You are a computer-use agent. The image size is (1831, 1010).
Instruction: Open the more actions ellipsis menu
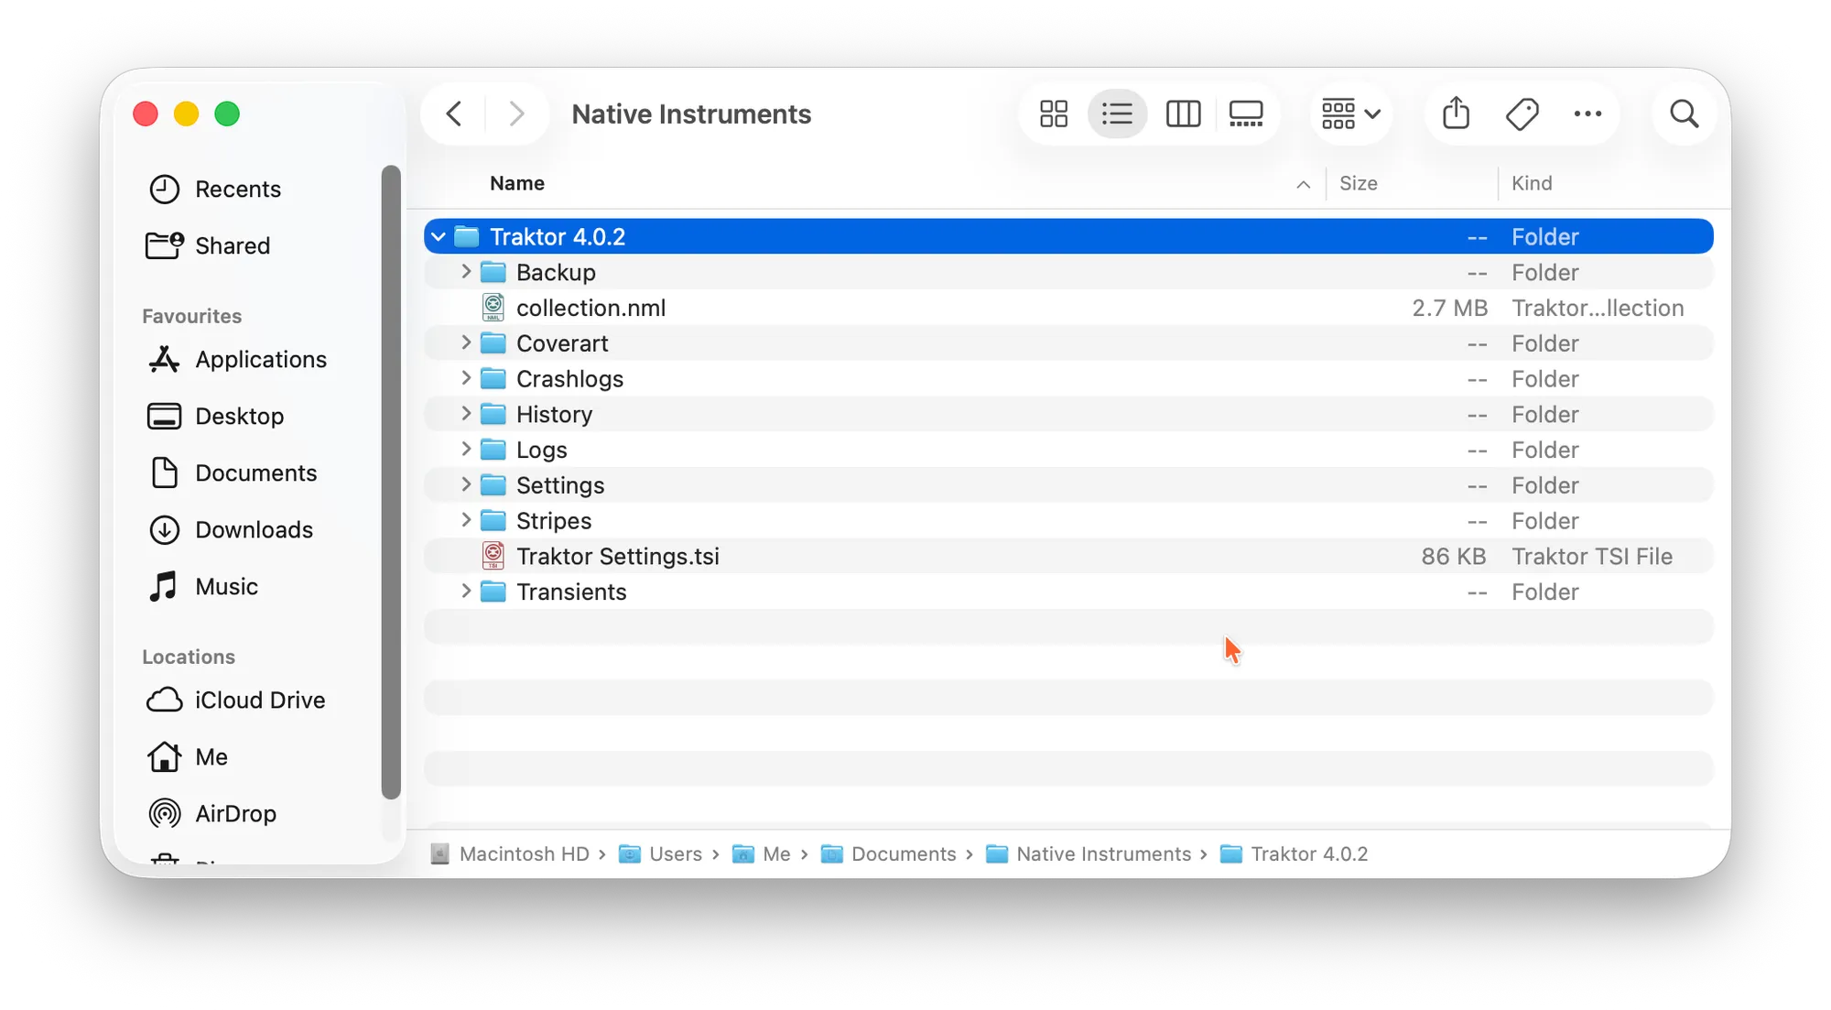pyautogui.click(x=1587, y=114)
